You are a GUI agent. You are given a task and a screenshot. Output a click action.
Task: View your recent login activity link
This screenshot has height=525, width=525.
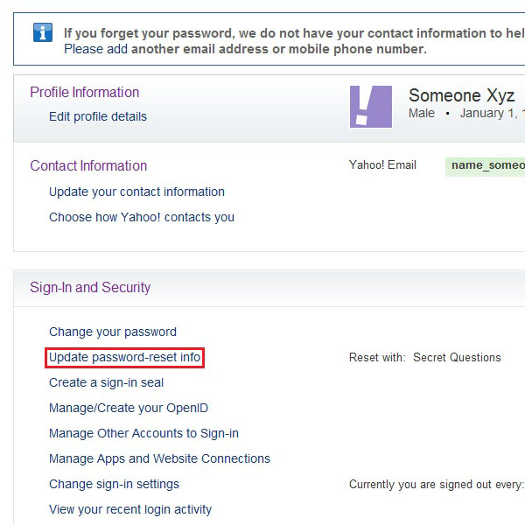(130, 509)
